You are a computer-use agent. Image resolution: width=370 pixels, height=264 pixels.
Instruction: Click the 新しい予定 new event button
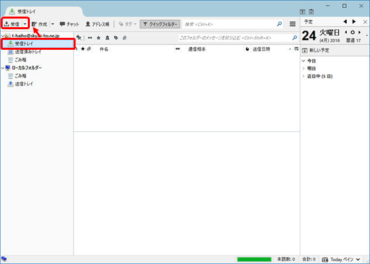(316, 50)
